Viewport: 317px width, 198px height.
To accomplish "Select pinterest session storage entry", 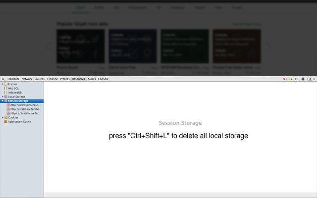I will tap(24, 105).
